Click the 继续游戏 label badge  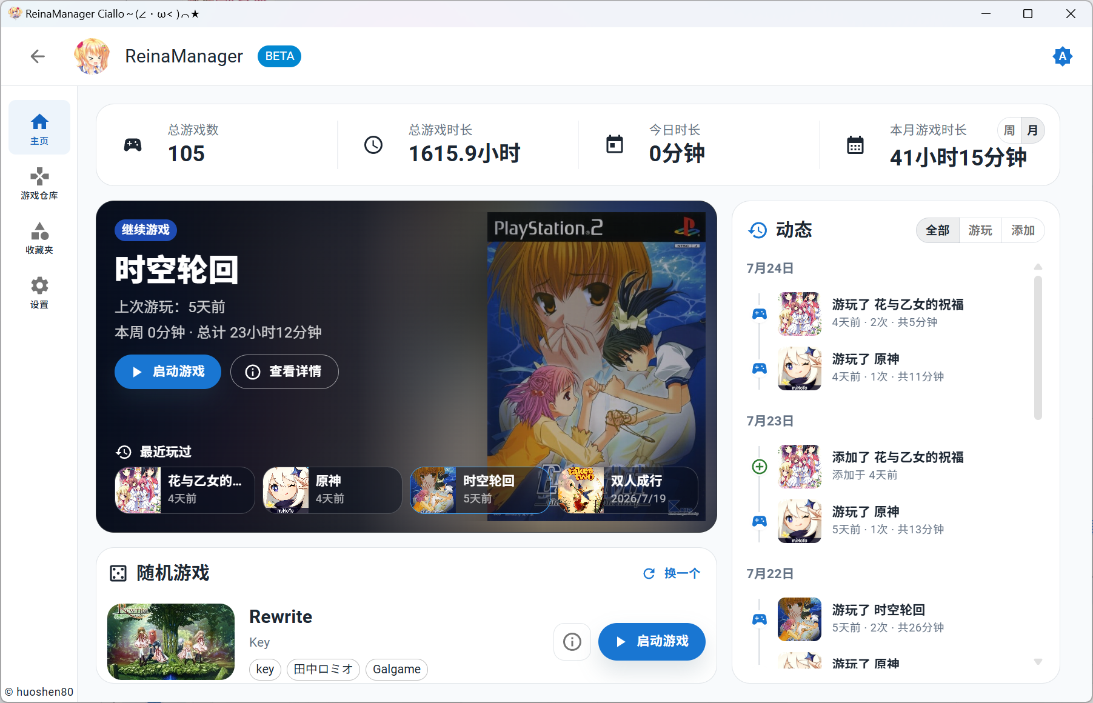[145, 230]
